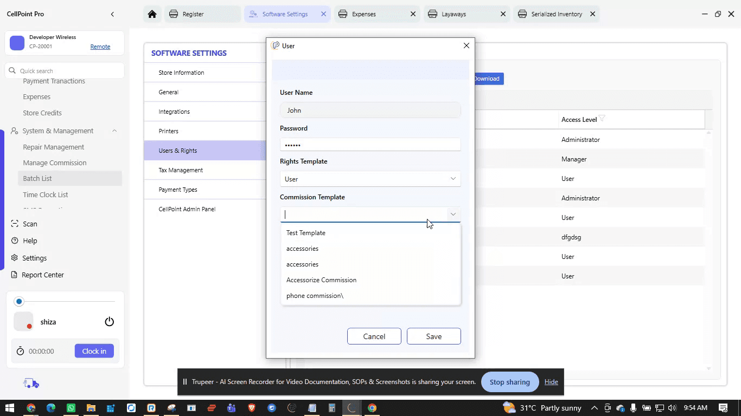The image size is (741, 416).
Task: Click the Settings gear icon
Action: tap(15, 258)
